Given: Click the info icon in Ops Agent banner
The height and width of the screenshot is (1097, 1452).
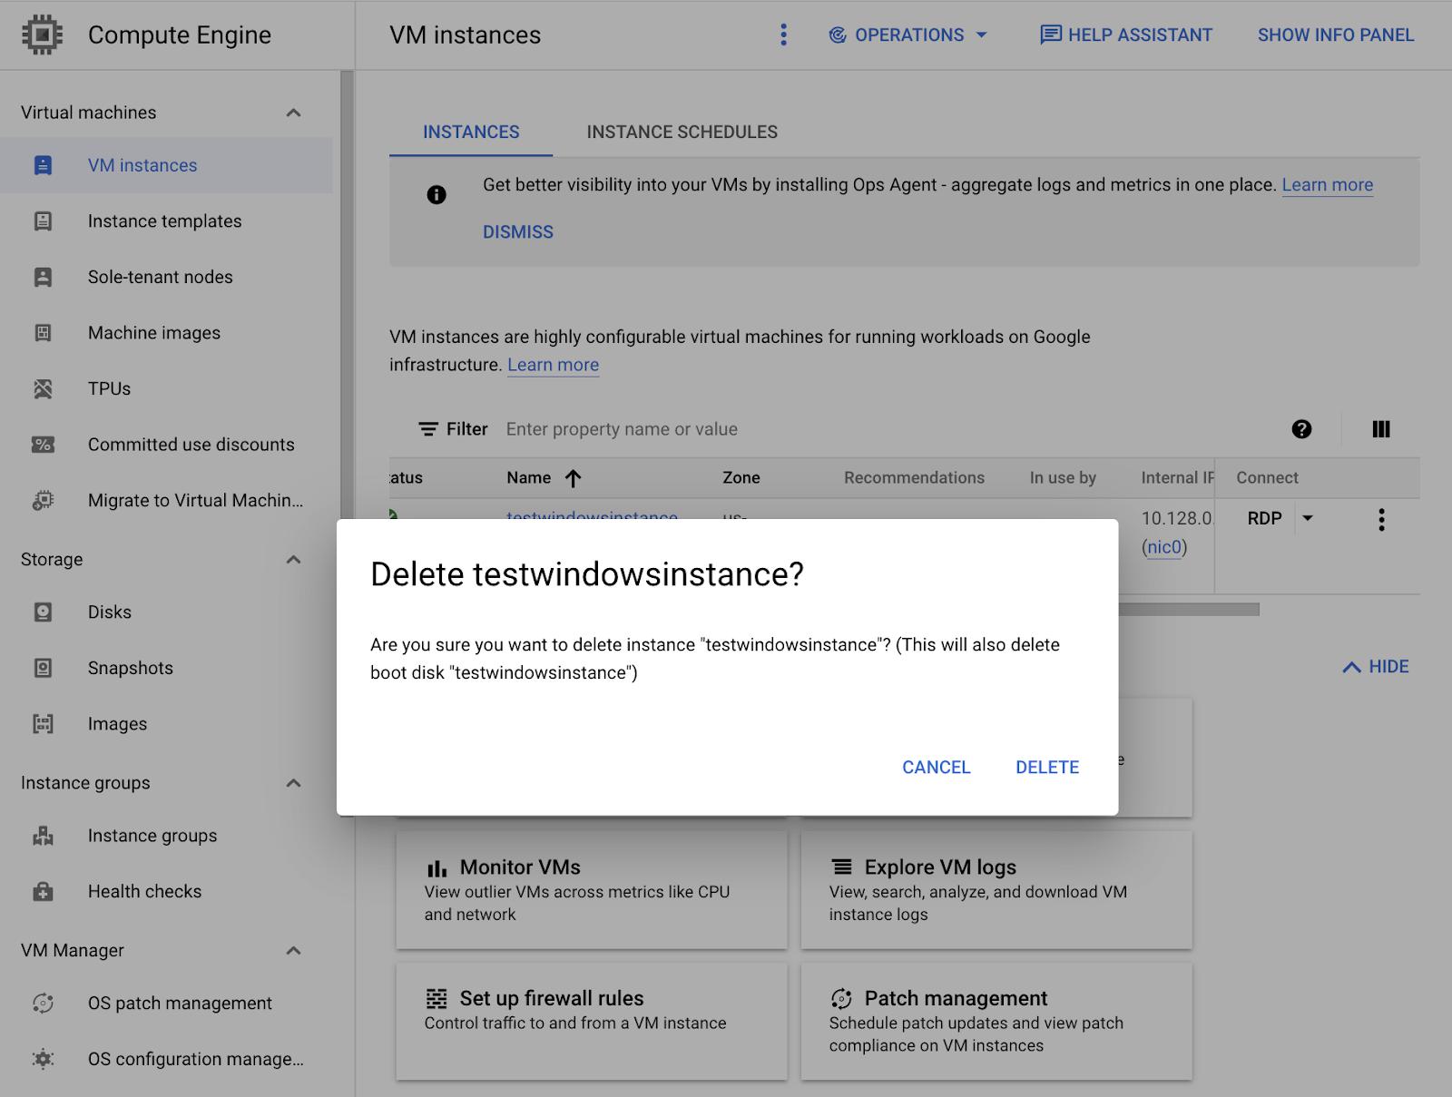Looking at the screenshot, I should 437,194.
